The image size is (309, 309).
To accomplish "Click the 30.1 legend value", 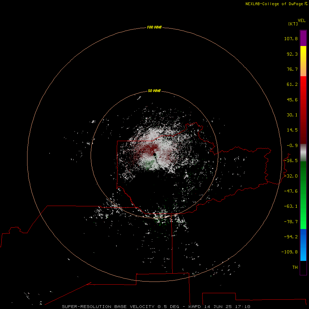I will [x=292, y=115].
